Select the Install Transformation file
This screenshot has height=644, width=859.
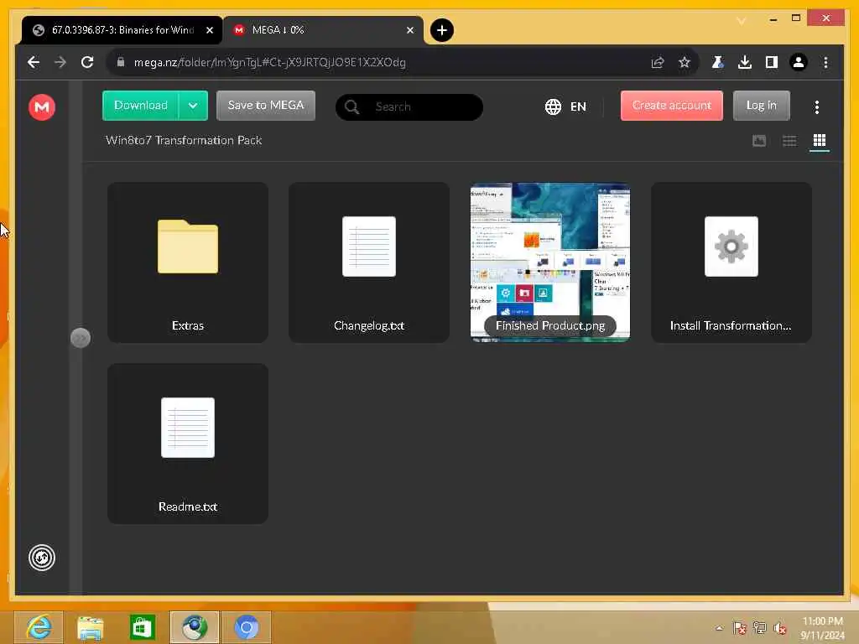click(x=731, y=262)
